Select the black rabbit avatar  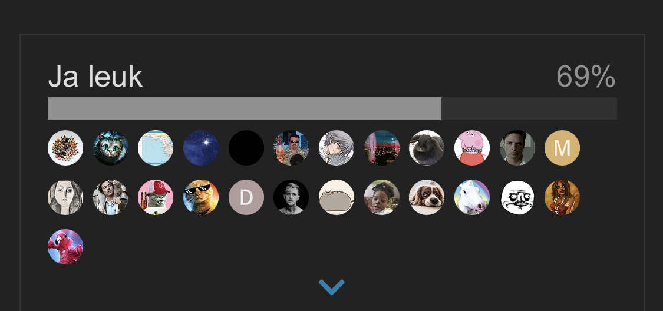click(x=427, y=148)
